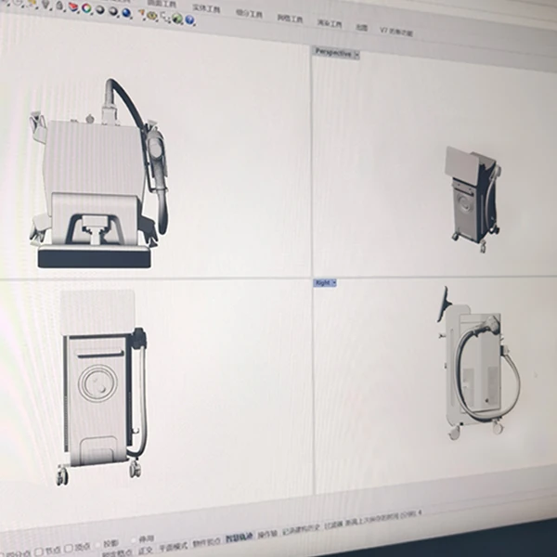
Task: Click the multicolor wheel icon in the toolbar
Action: point(86,9)
